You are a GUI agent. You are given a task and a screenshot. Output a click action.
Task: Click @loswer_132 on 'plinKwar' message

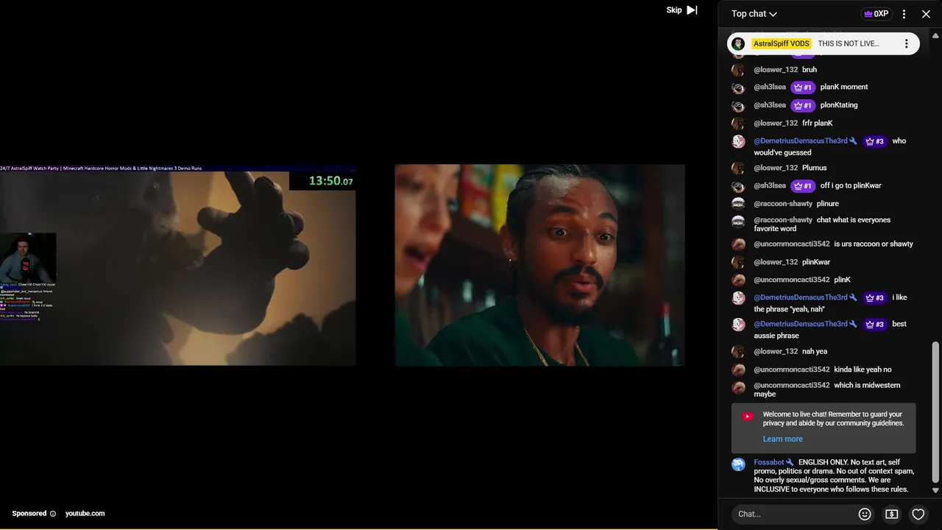(776, 262)
